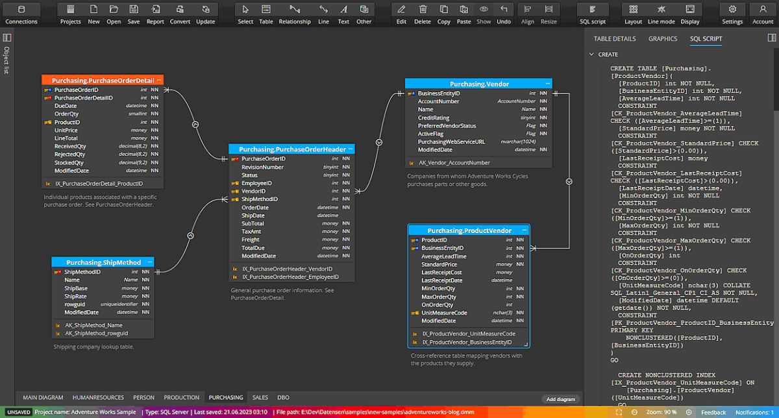Screen dimensions: 779x418
Task: Toggle the Object list sidebar
Action: pyautogui.click(x=7, y=39)
